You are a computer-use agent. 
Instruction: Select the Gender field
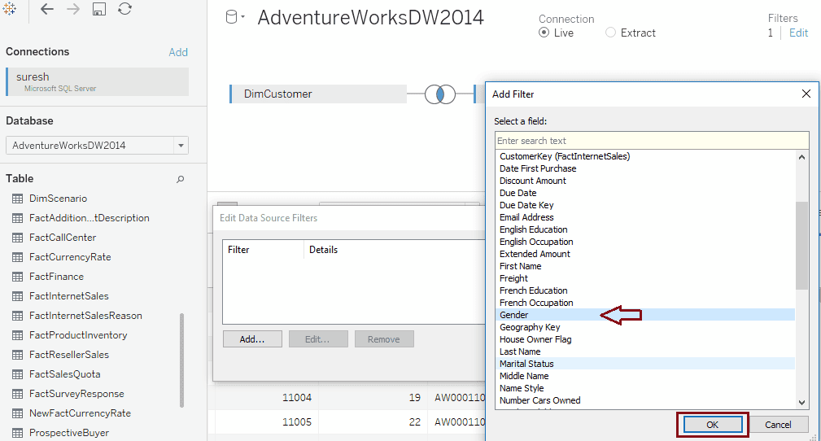point(645,315)
